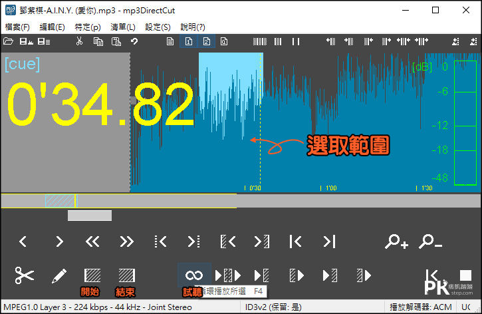This screenshot has width=482, height=314.
Task: Click the 播放解碼器: ACM status entry
Action: (421, 307)
